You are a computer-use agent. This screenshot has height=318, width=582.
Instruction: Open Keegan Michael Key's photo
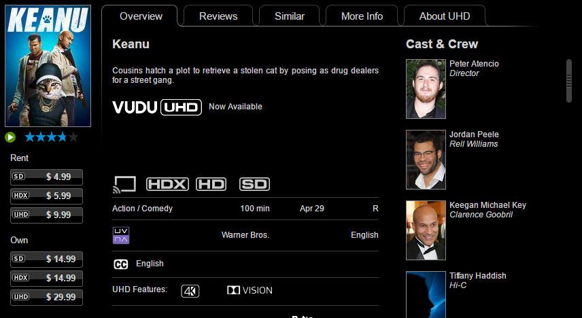[x=426, y=230]
